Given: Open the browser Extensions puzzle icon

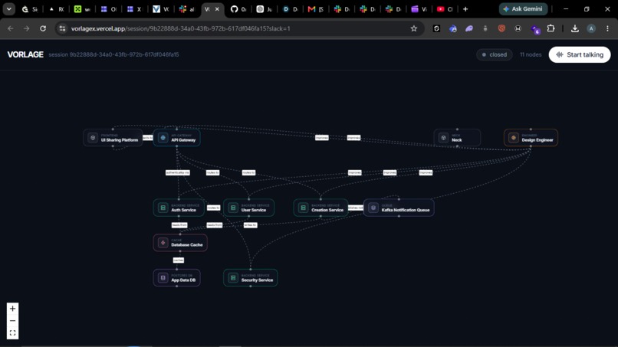Looking at the screenshot, I should (551, 28).
